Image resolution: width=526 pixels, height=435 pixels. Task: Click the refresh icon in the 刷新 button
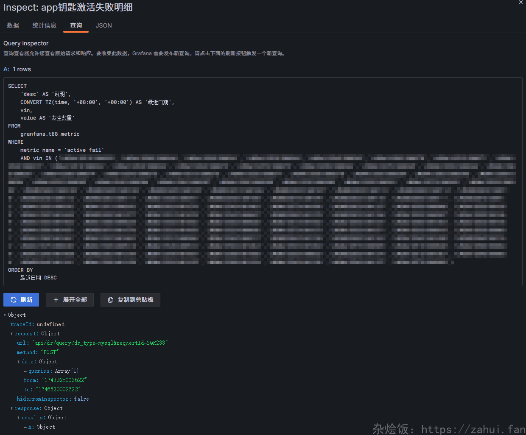(x=14, y=300)
